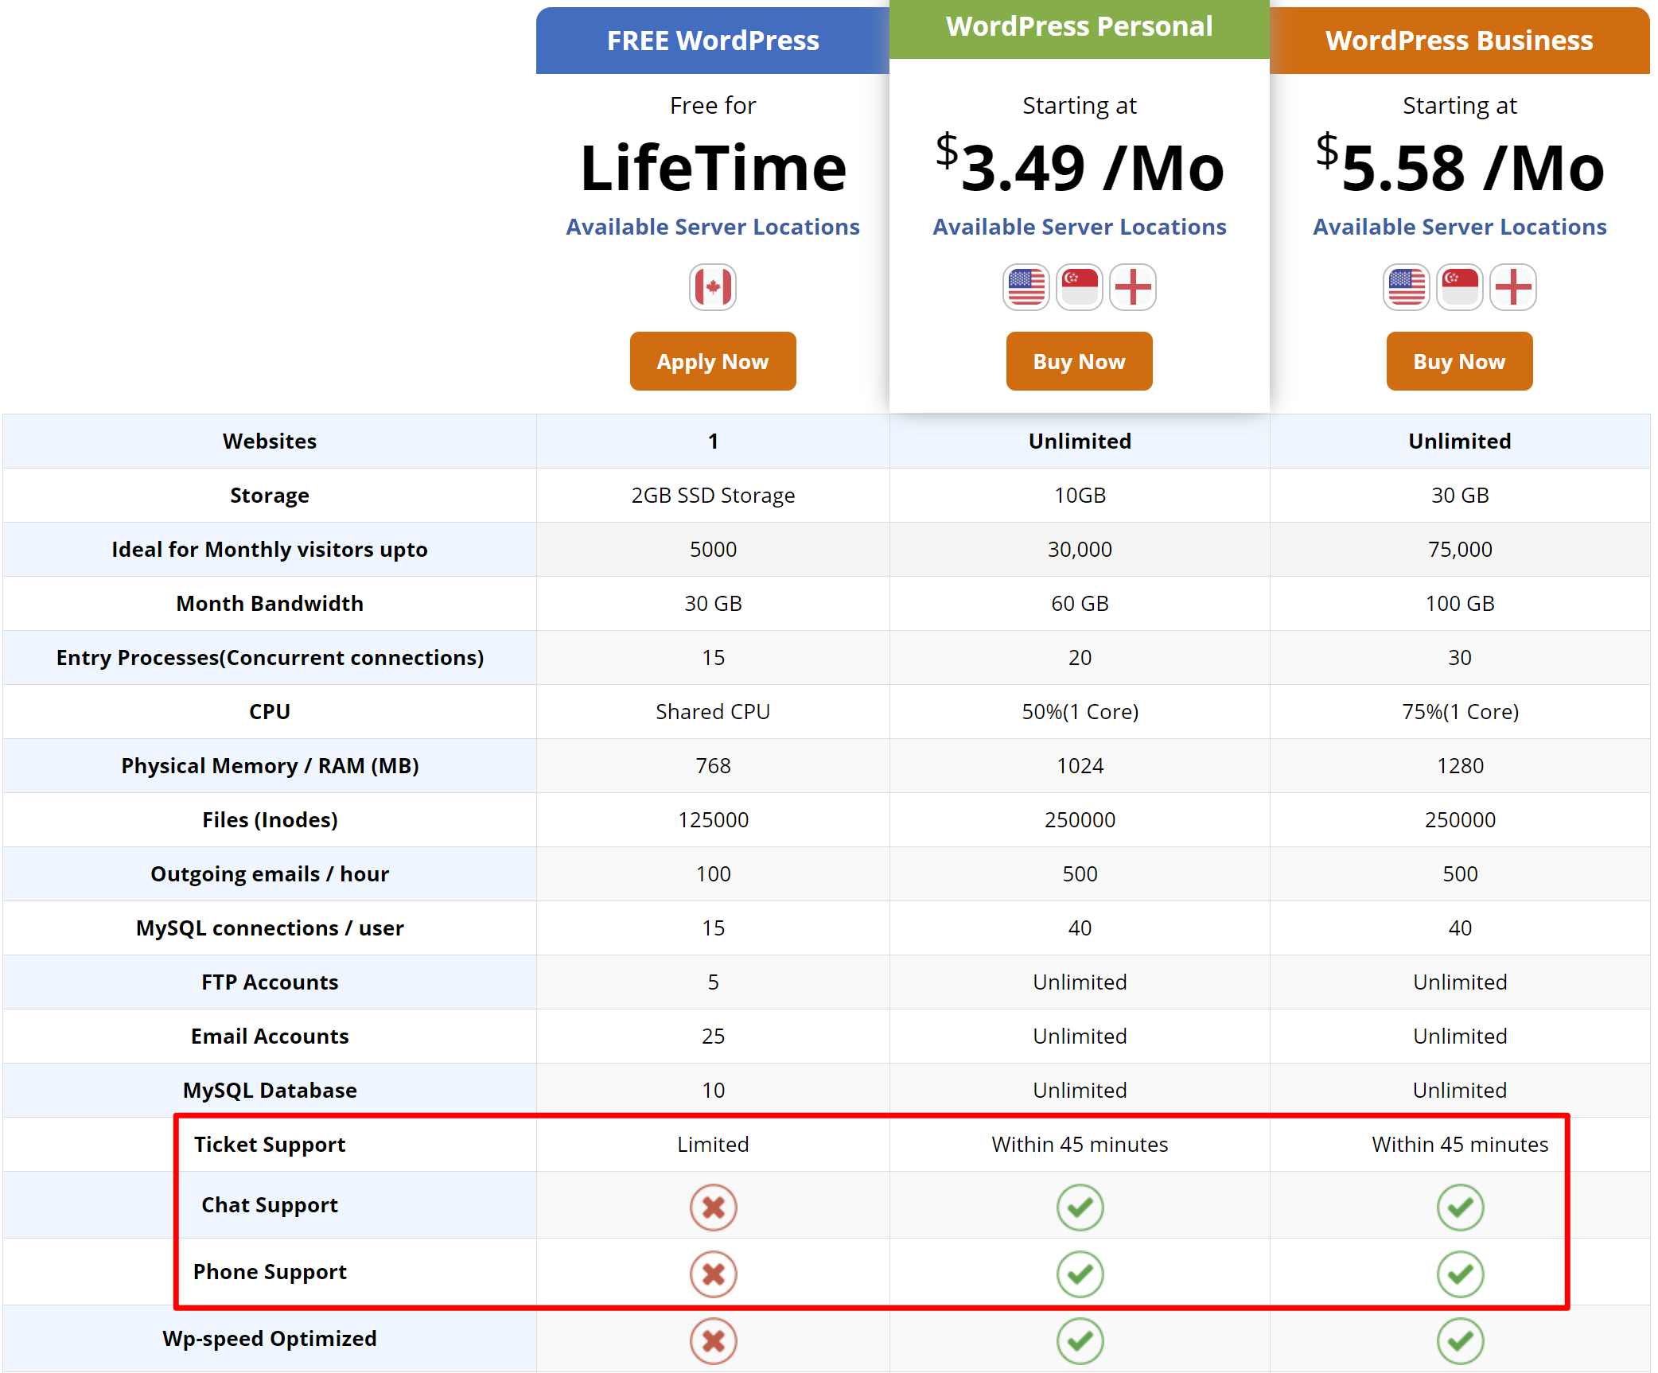Screen dimensions: 1658x1373
Task: Click the FTP Accounts label
Action: 270,982
